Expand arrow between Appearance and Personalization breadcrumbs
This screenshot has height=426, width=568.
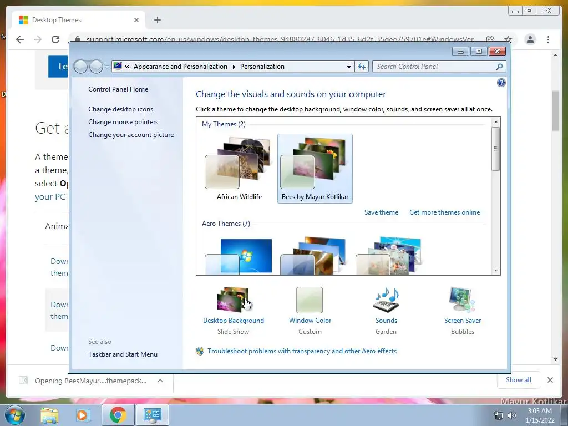(x=234, y=67)
